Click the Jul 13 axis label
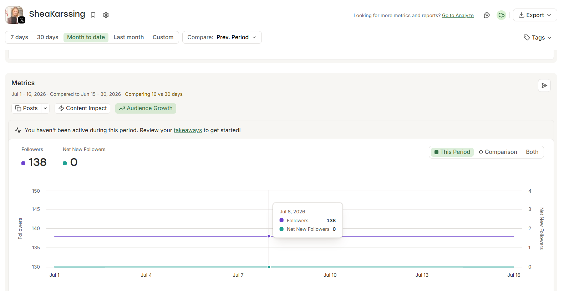This screenshot has height=291, width=564. click(422, 275)
